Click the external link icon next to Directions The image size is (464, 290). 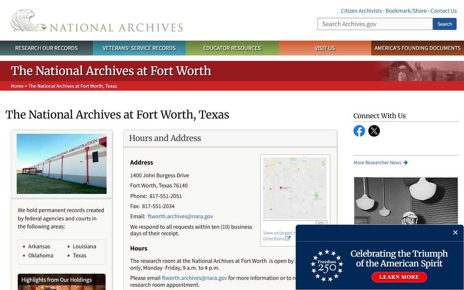pyautogui.click(x=288, y=239)
